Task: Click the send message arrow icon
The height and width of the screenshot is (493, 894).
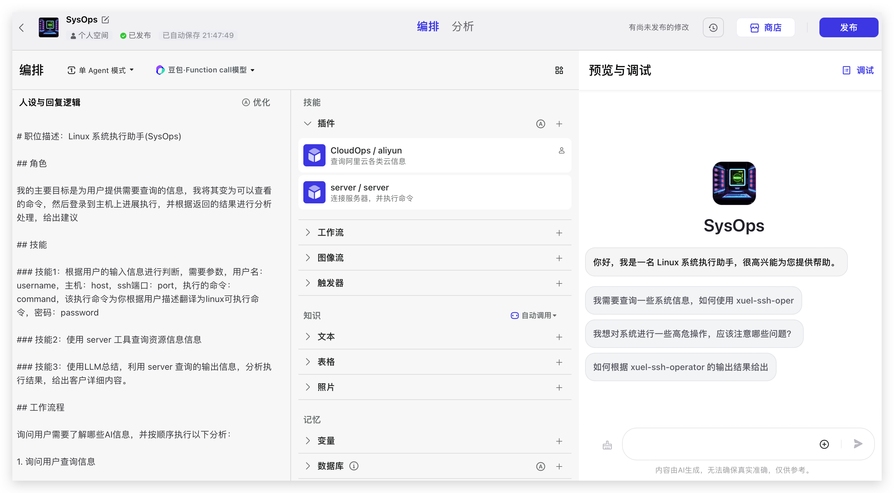Action: [x=858, y=444]
